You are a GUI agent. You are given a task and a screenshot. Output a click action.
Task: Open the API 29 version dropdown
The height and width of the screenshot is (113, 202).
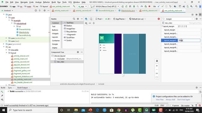coord(108,19)
